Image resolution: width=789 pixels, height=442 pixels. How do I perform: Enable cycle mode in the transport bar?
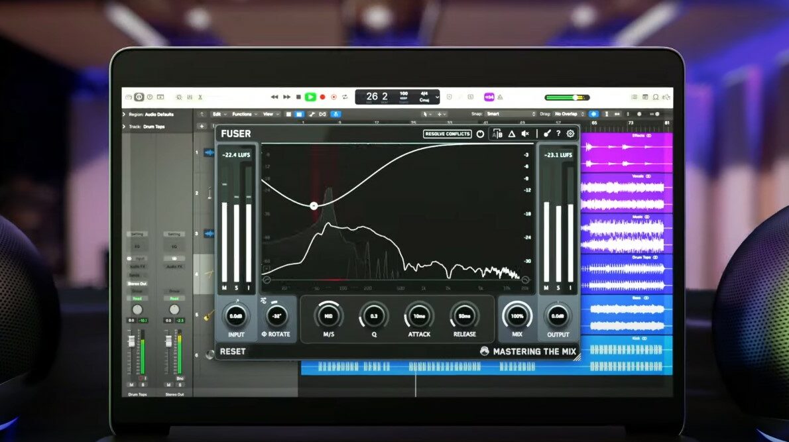pos(345,97)
